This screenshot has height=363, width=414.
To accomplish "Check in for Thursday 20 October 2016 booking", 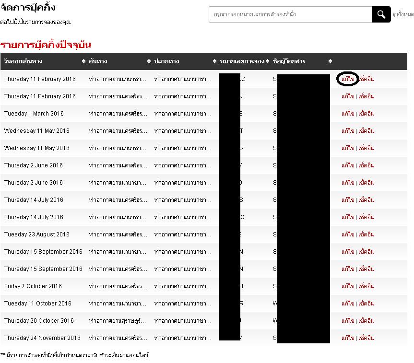I will pos(366,320).
